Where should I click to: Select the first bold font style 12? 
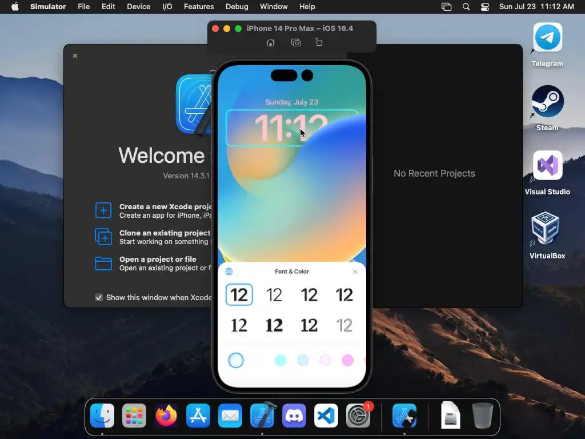coord(239,295)
